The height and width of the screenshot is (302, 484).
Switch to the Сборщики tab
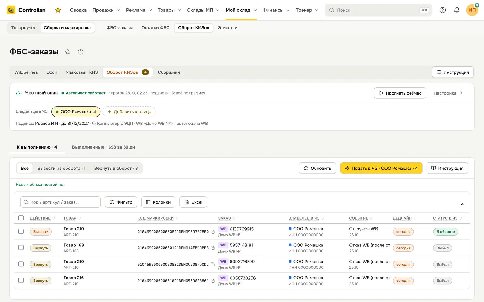(x=169, y=72)
